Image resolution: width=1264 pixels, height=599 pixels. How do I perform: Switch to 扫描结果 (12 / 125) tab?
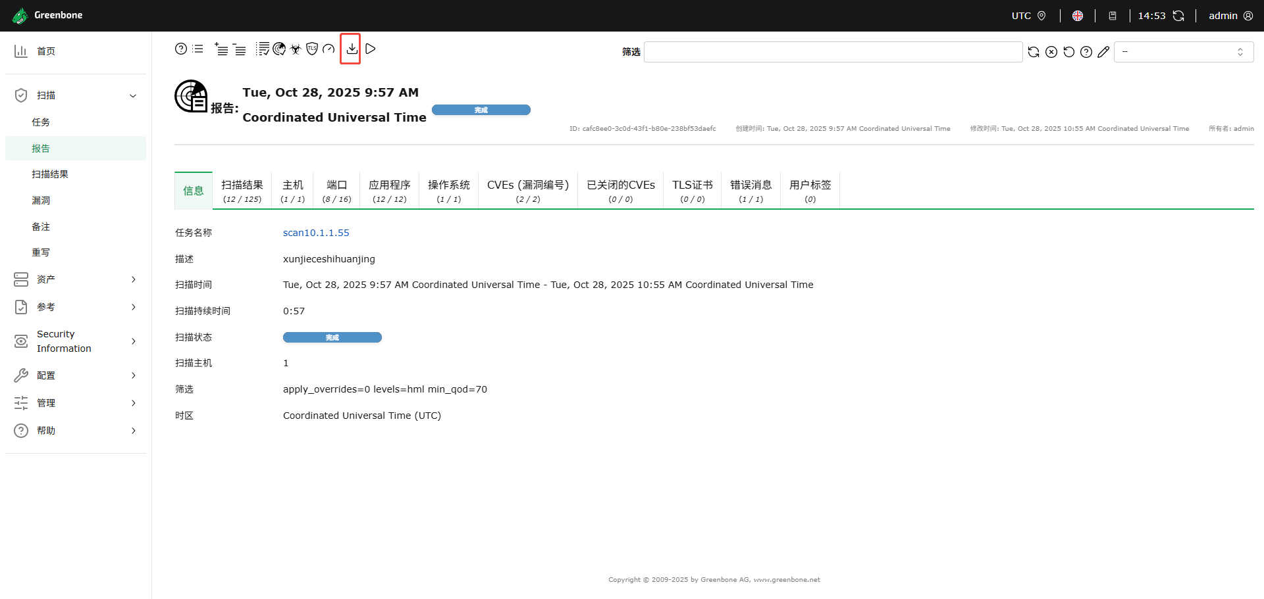(x=242, y=191)
